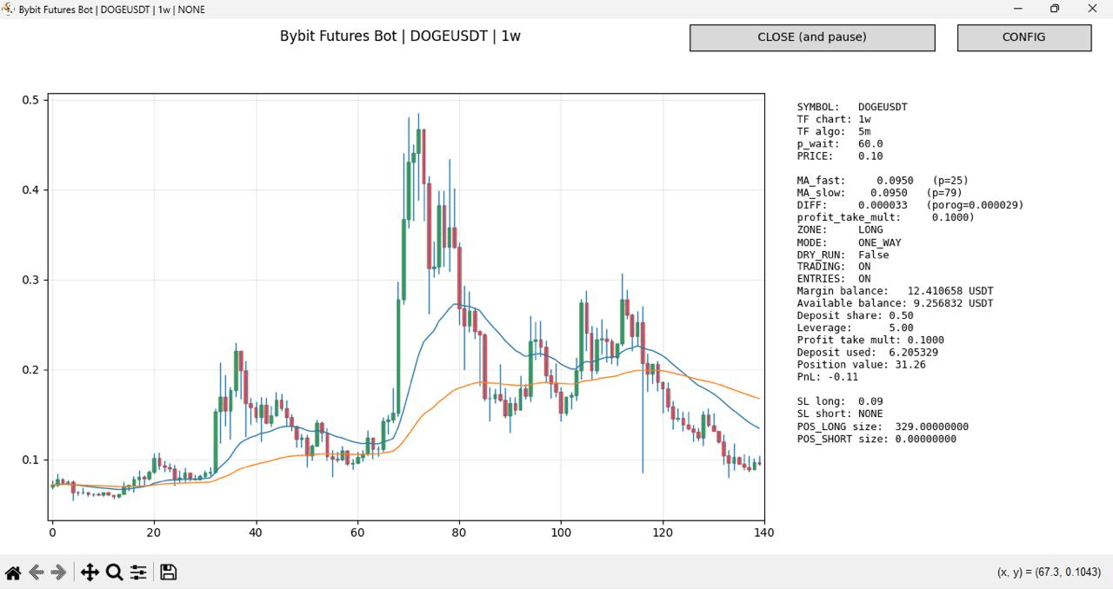Click the 'POS_SHORT size: 0.00000000' line
The height and width of the screenshot is (589, 1113).
pos(876,439)
